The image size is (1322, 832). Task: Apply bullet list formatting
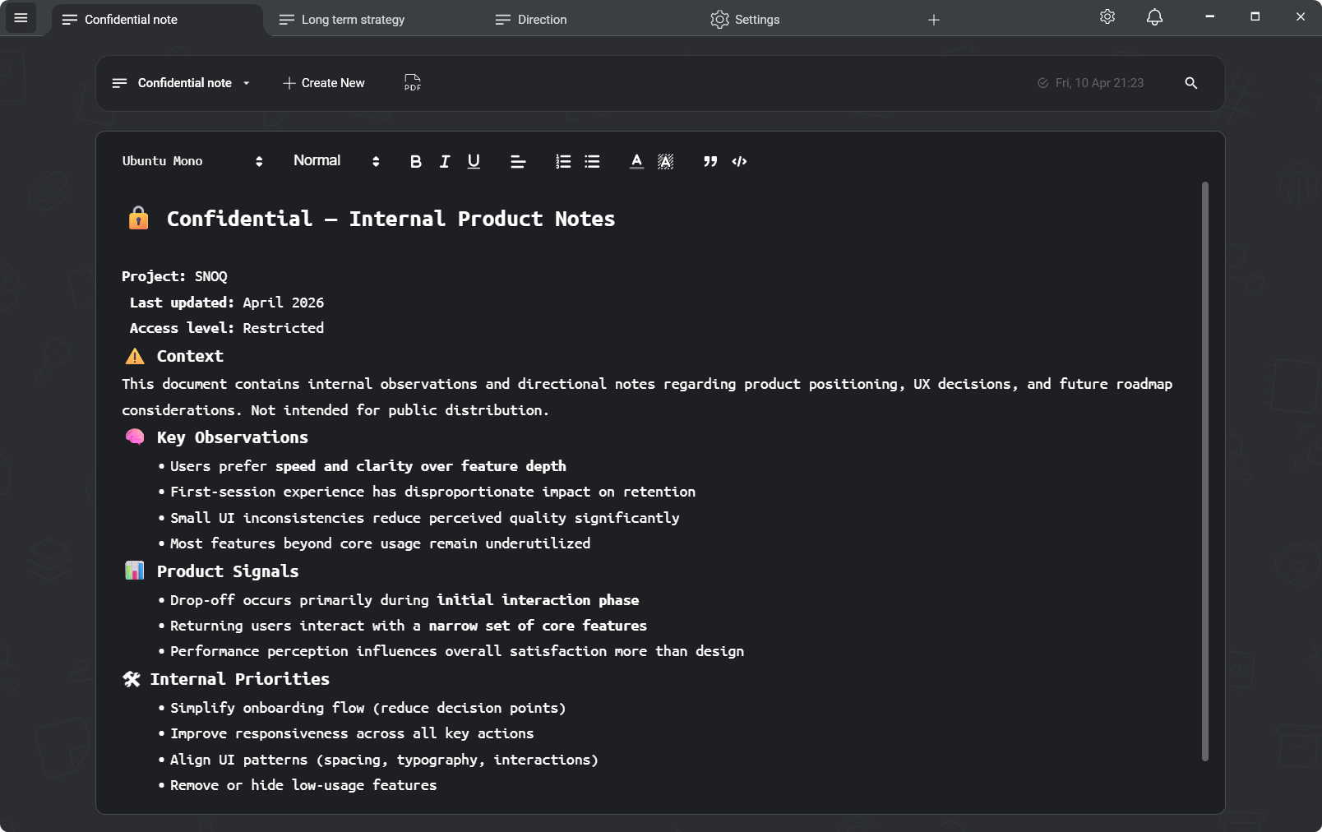(592, 162)
